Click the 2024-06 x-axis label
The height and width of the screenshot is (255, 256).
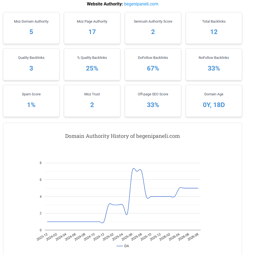pyautogui.click(x=71, y=236)
